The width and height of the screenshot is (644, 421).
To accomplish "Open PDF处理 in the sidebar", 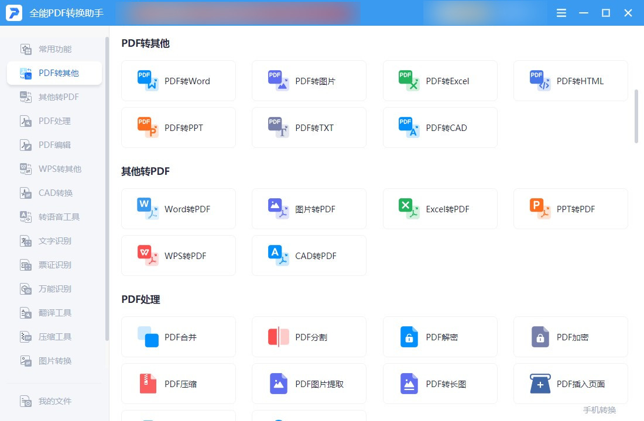I will (54, 121).
